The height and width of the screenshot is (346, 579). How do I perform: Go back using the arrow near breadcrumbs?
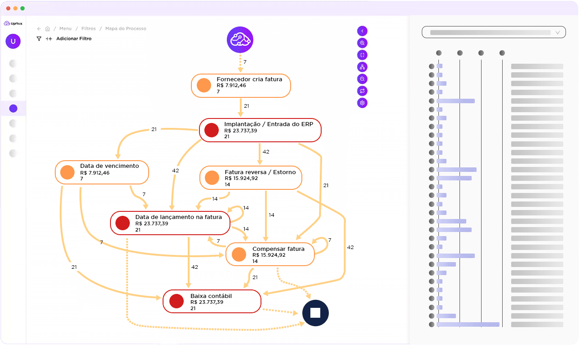coord(39,28)
